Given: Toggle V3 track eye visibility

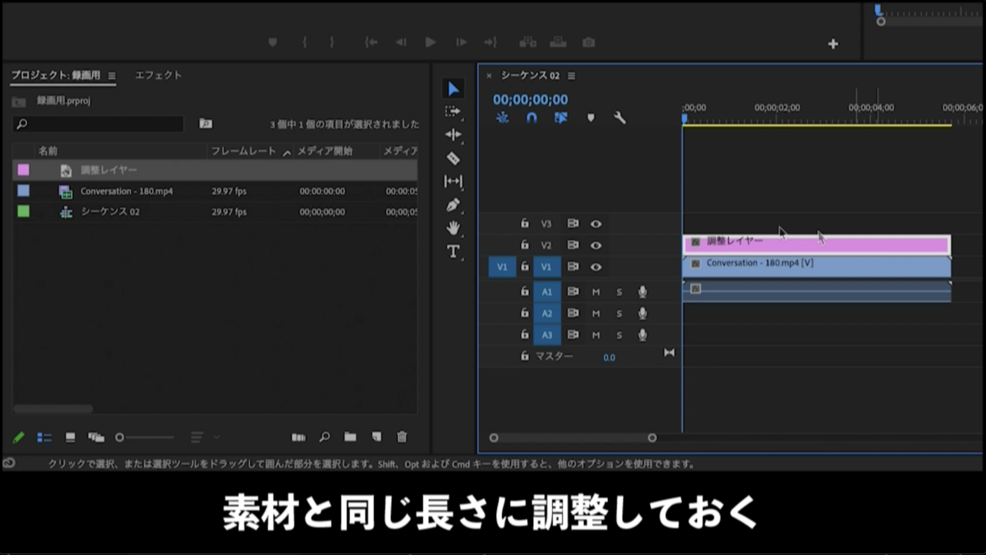Looking at the screenshot, I should 596,223.
